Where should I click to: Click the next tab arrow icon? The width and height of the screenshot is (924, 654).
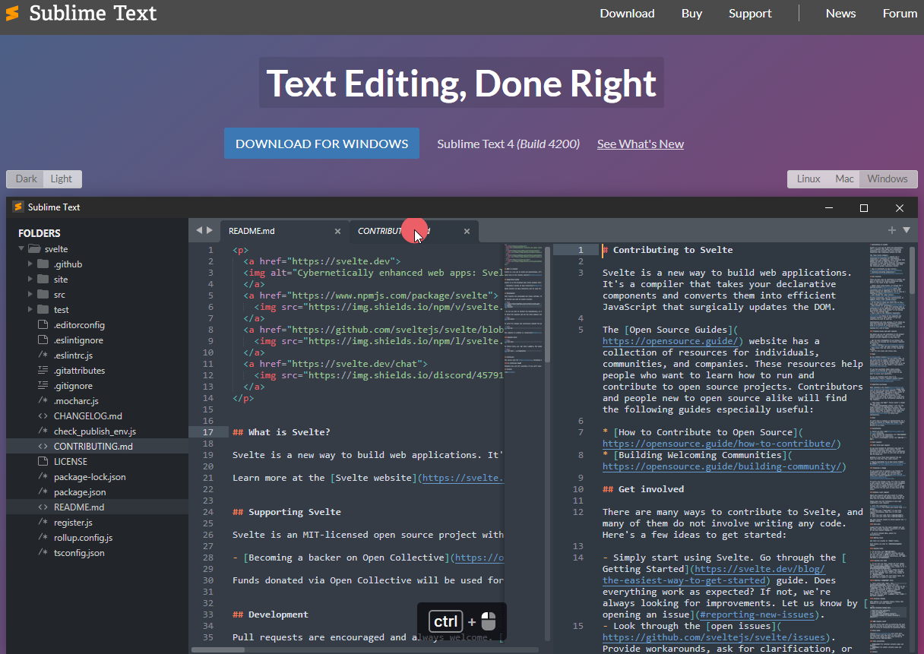tap(210, 230)
